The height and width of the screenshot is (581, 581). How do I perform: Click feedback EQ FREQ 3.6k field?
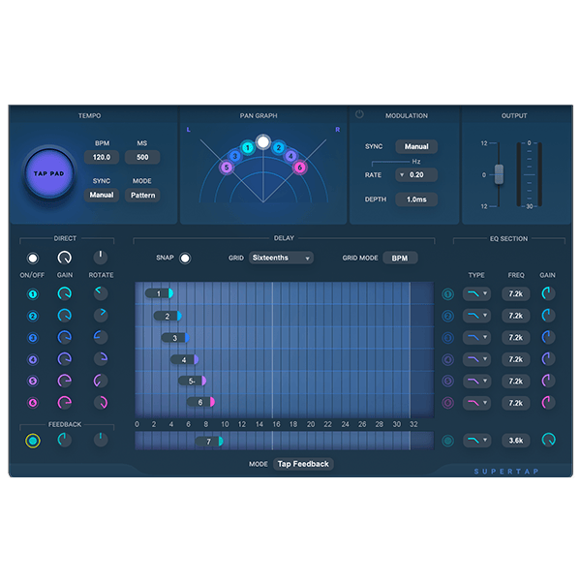click(516, 441)
